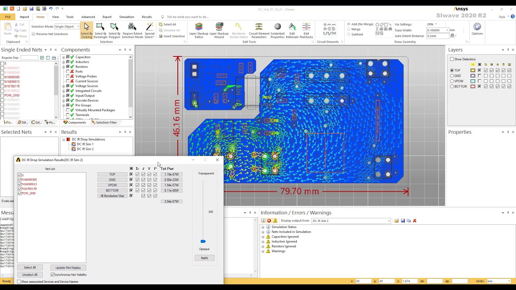The image size is (516, 290).
Task: Select the Merge radio button
Action: point(349,29)
